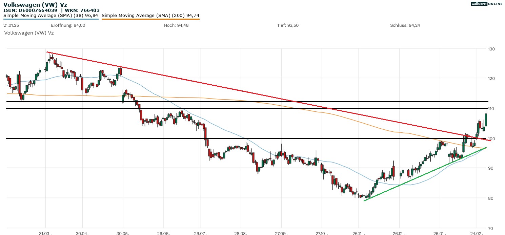Click the 29.07. date axis label

[x=200, y=234]
